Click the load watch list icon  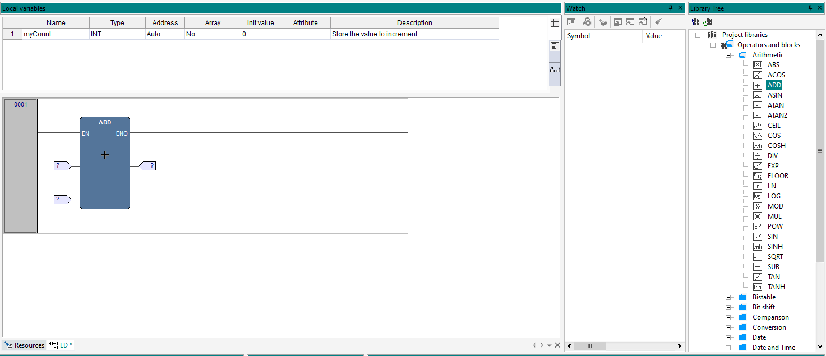pos(630,22)
